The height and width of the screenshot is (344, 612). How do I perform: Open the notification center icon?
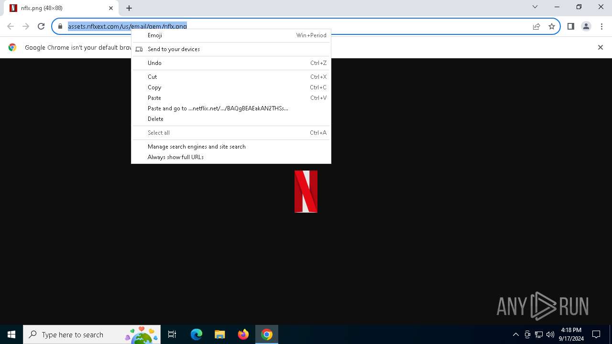596,334
